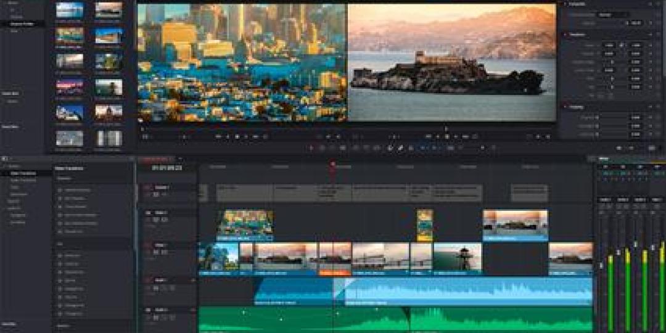
Task: Select the palm tree clip on V1
Action: tap(219, 258)
